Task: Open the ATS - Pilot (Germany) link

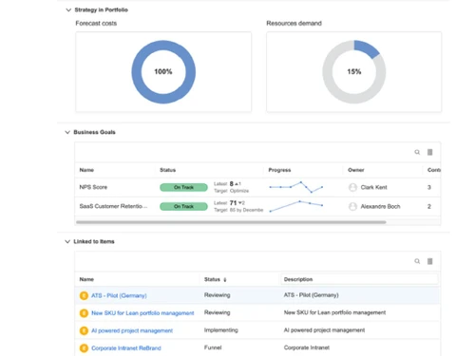Action: (119, 295)
